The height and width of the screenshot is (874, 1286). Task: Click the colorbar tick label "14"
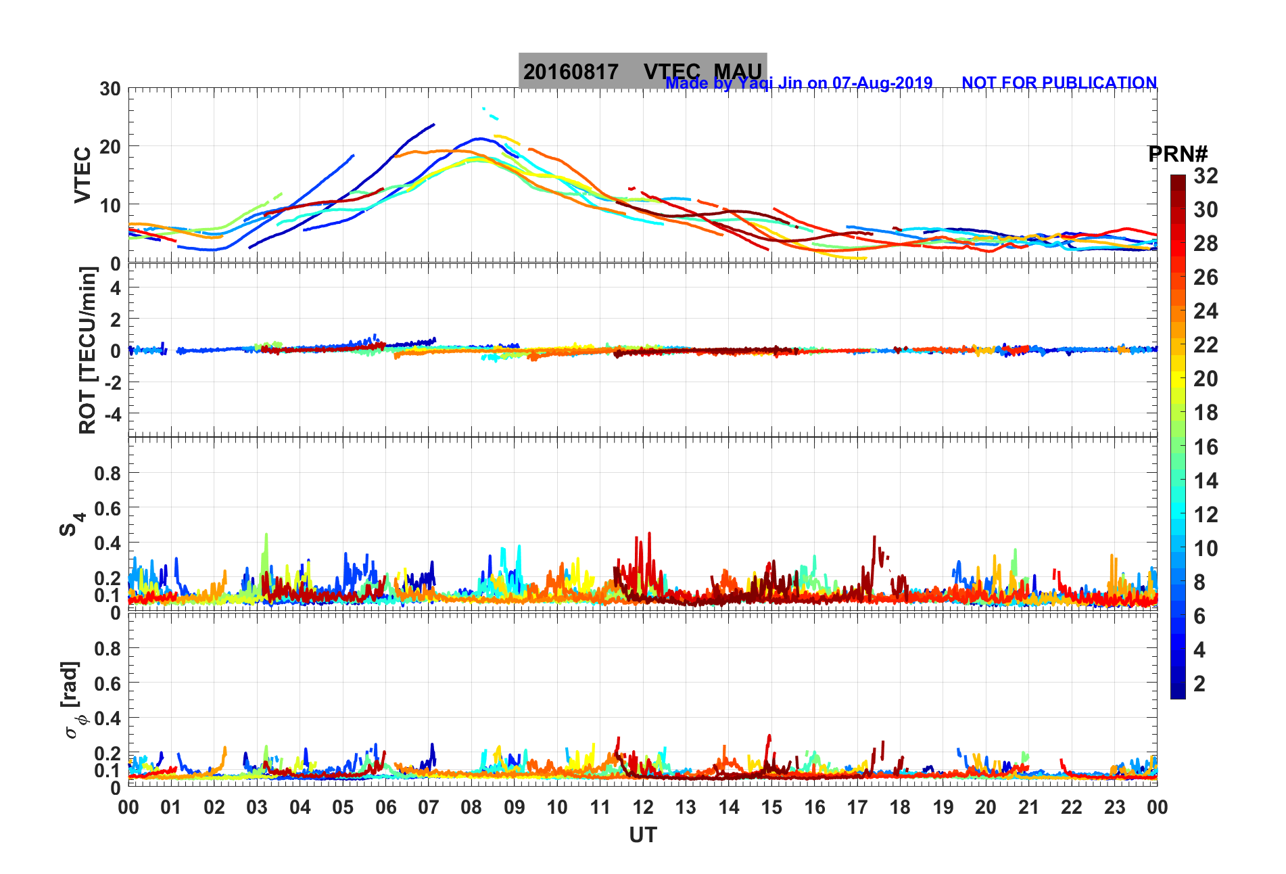1206,481
